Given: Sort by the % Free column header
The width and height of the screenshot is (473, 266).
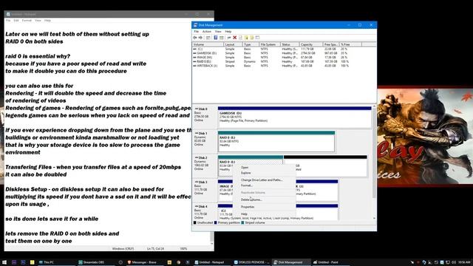Looking at the screenshot, I should [x=350, y=44].
